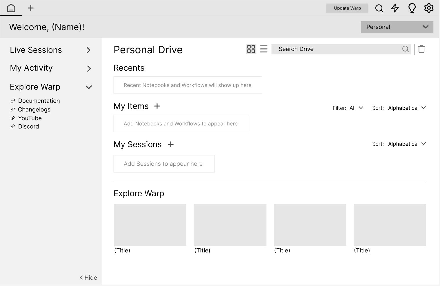Viewport: 440px width, 286px height.
Task: Open the trash bin
Action: [x=421, y=49]
